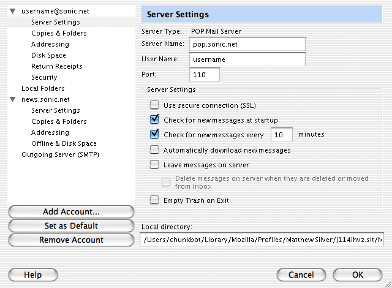Enable Use secure connection (SSL)

154,105
